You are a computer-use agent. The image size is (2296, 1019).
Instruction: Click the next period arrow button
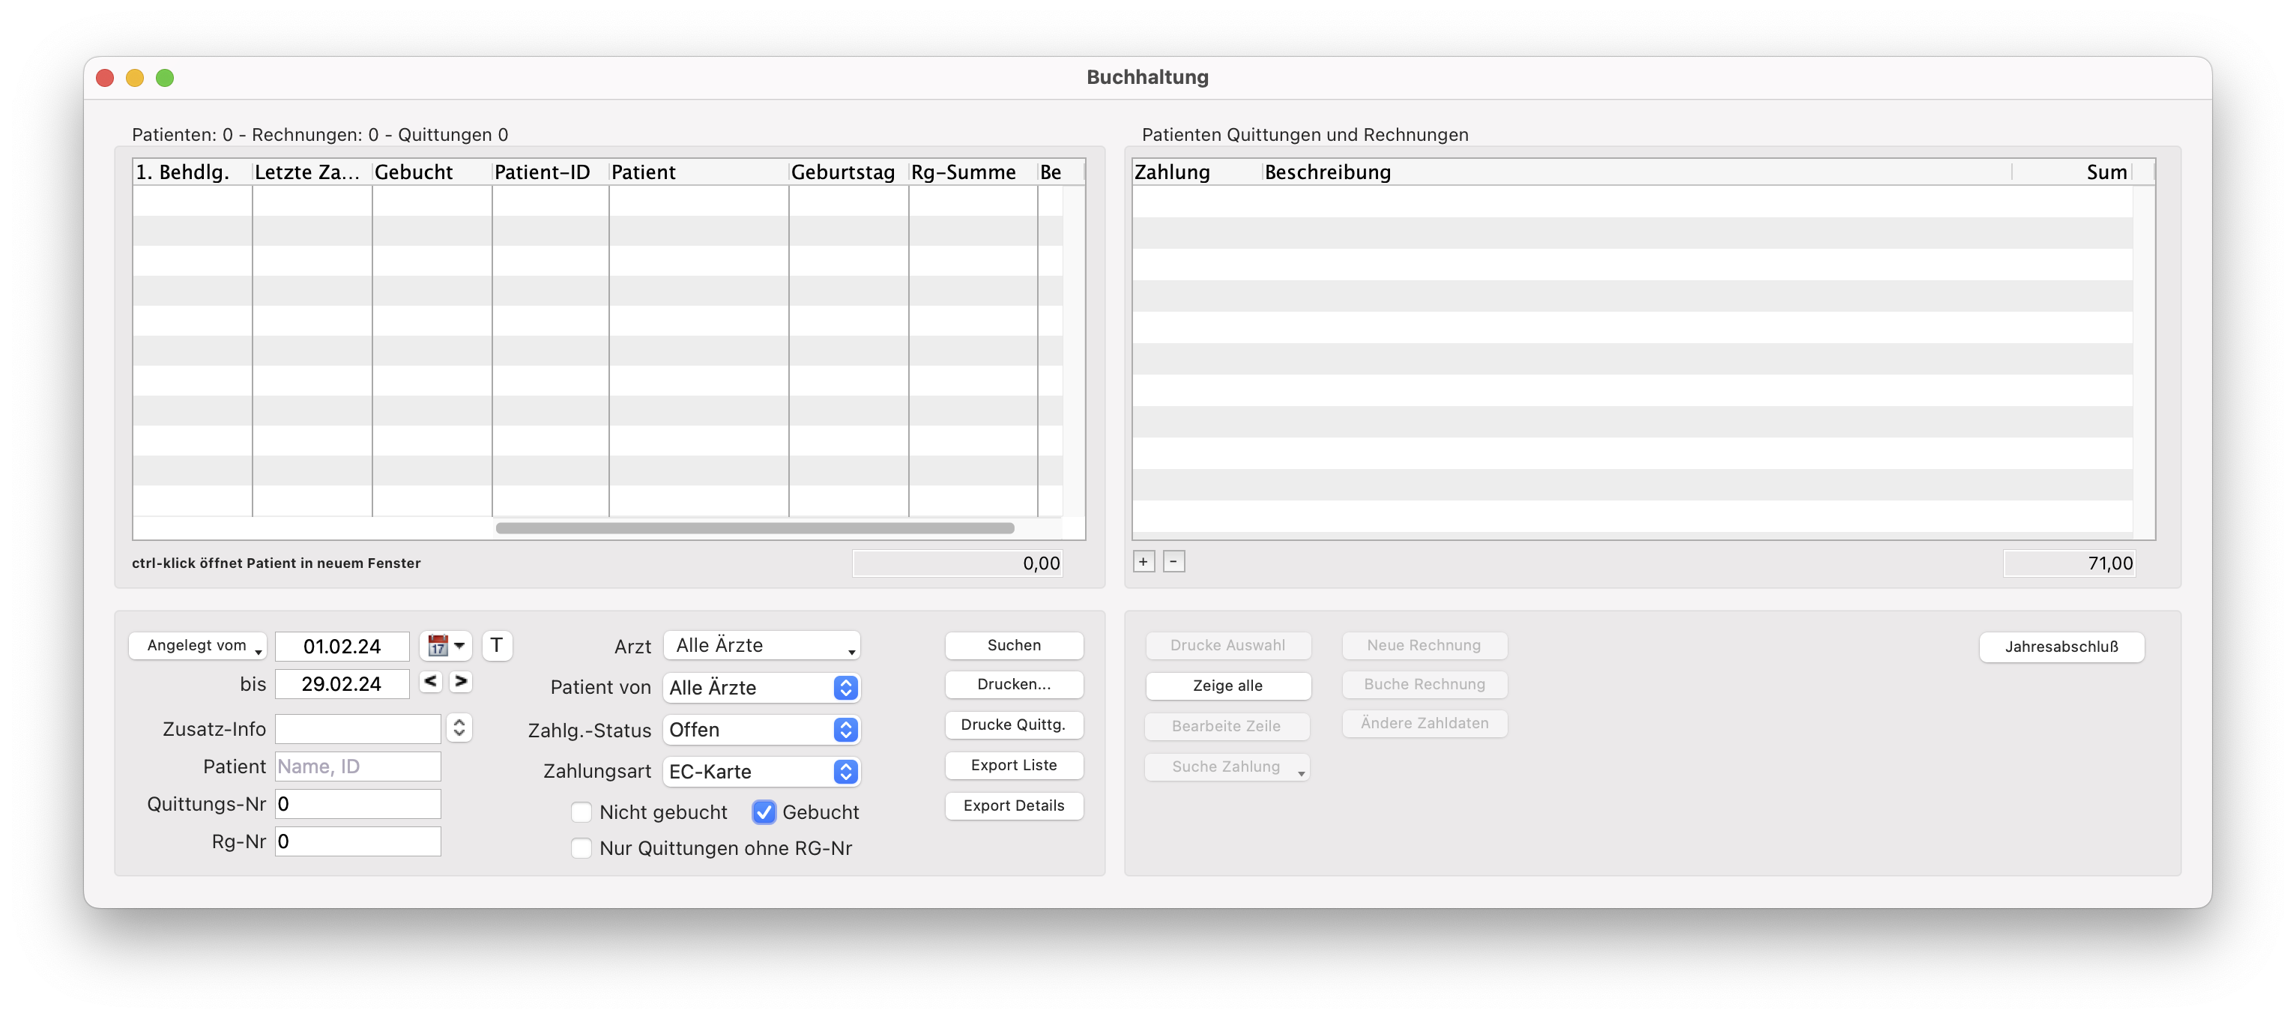coord(460,682)
